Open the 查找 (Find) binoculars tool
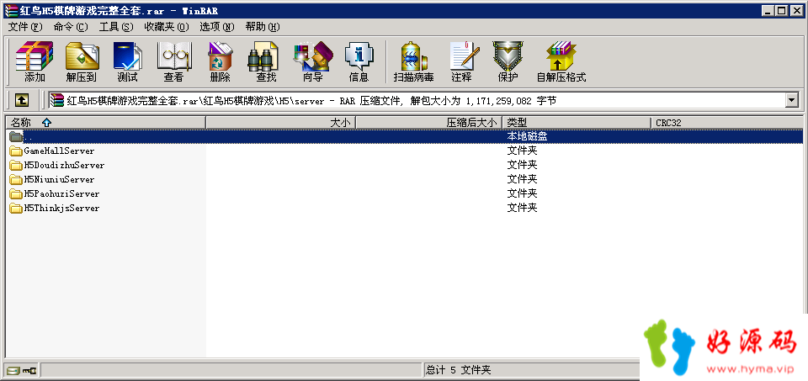Image resolution: width=808 pixels, height=381 pixels. tap(263, 61)
